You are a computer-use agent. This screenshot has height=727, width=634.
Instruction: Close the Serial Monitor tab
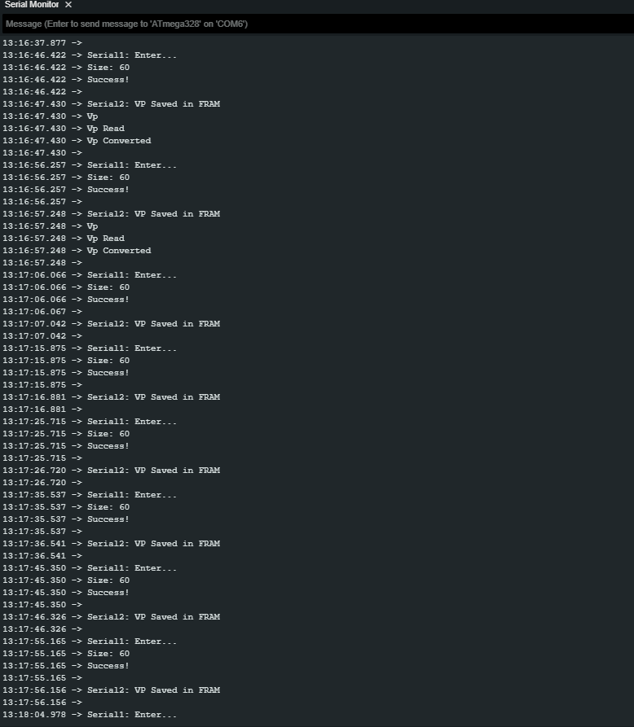click(x=68, y=5)
